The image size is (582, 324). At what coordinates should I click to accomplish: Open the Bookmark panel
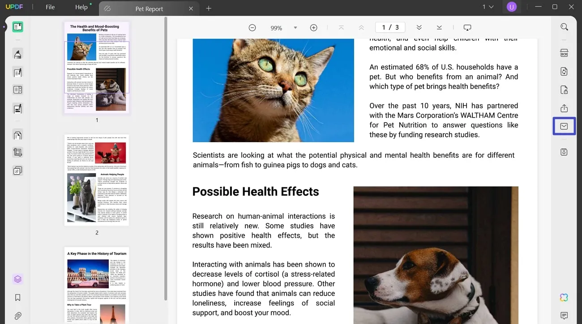tap(18, 298)
